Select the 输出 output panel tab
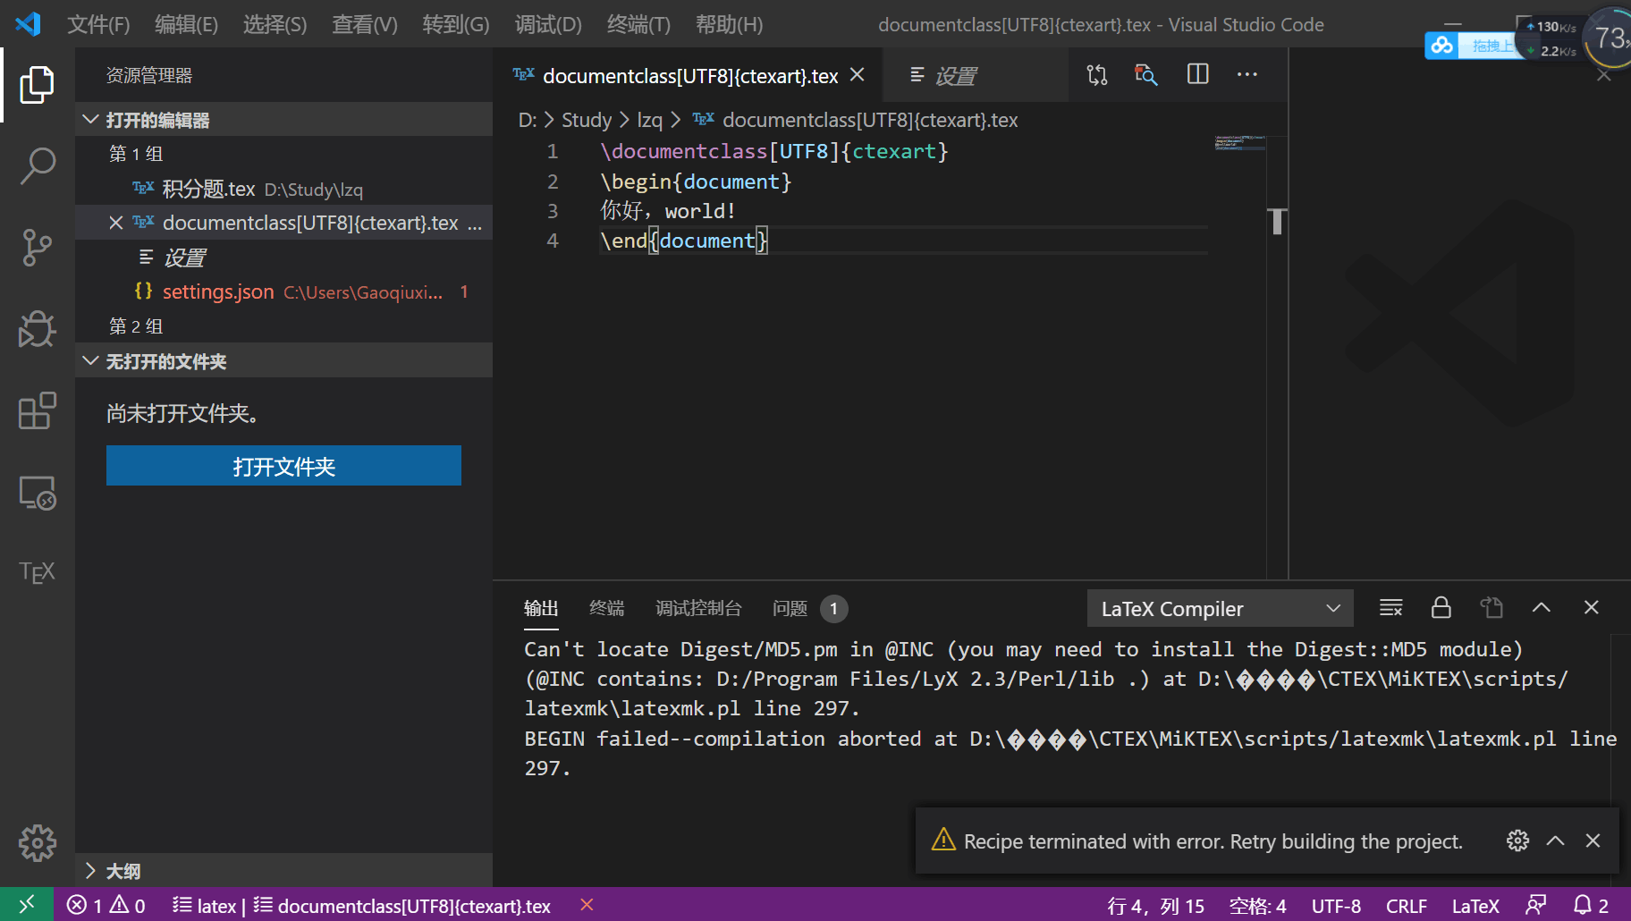The image size is (1631, 921). coord(541,608)
